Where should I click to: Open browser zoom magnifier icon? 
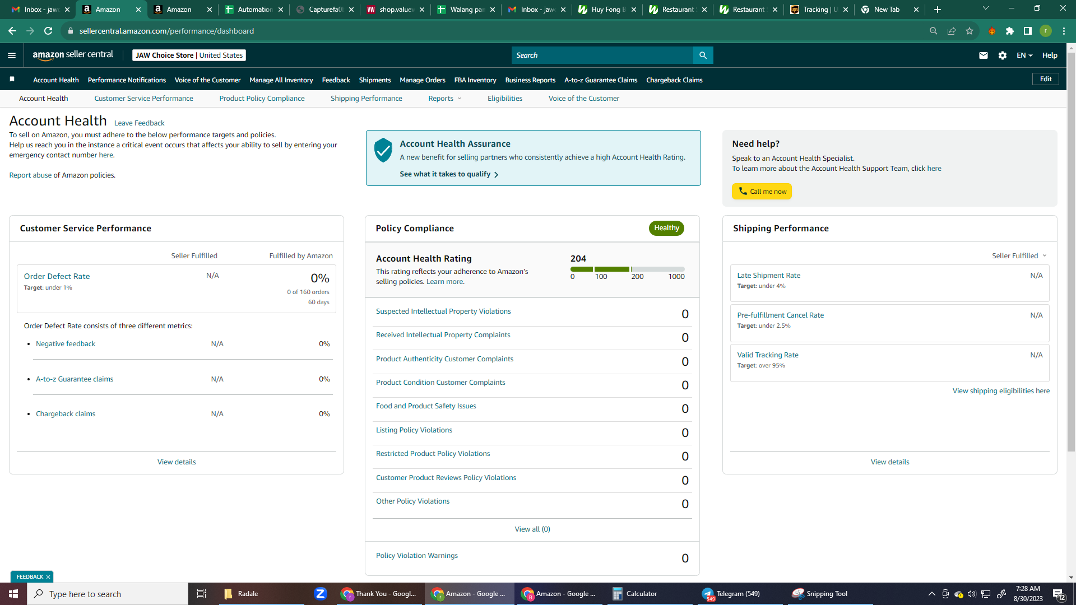934,31
